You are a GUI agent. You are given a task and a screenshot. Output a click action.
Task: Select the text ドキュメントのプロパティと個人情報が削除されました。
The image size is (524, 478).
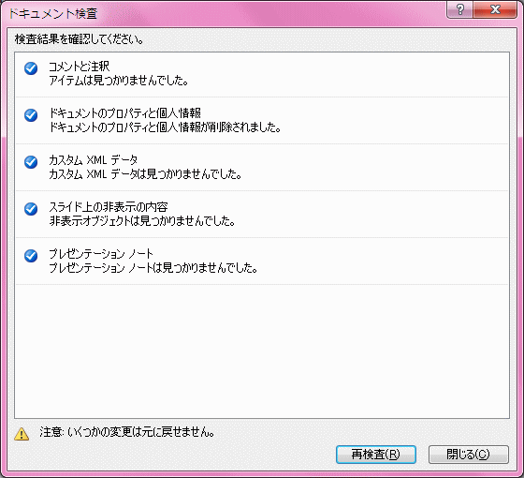(x=165, y=127)
